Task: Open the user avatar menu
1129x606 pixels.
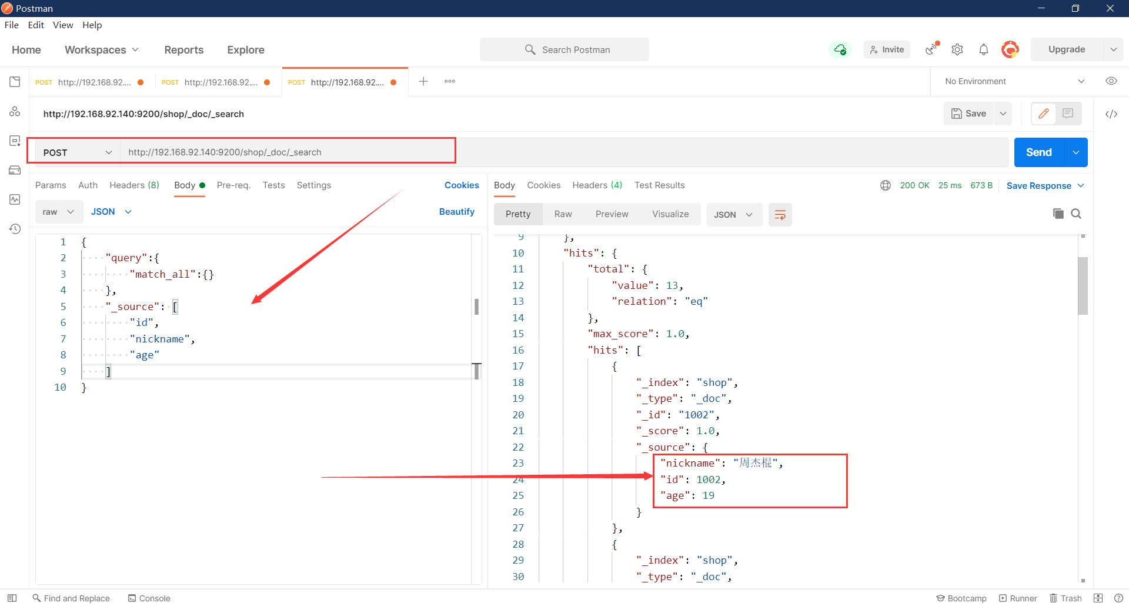Action: click(1010, 49)
